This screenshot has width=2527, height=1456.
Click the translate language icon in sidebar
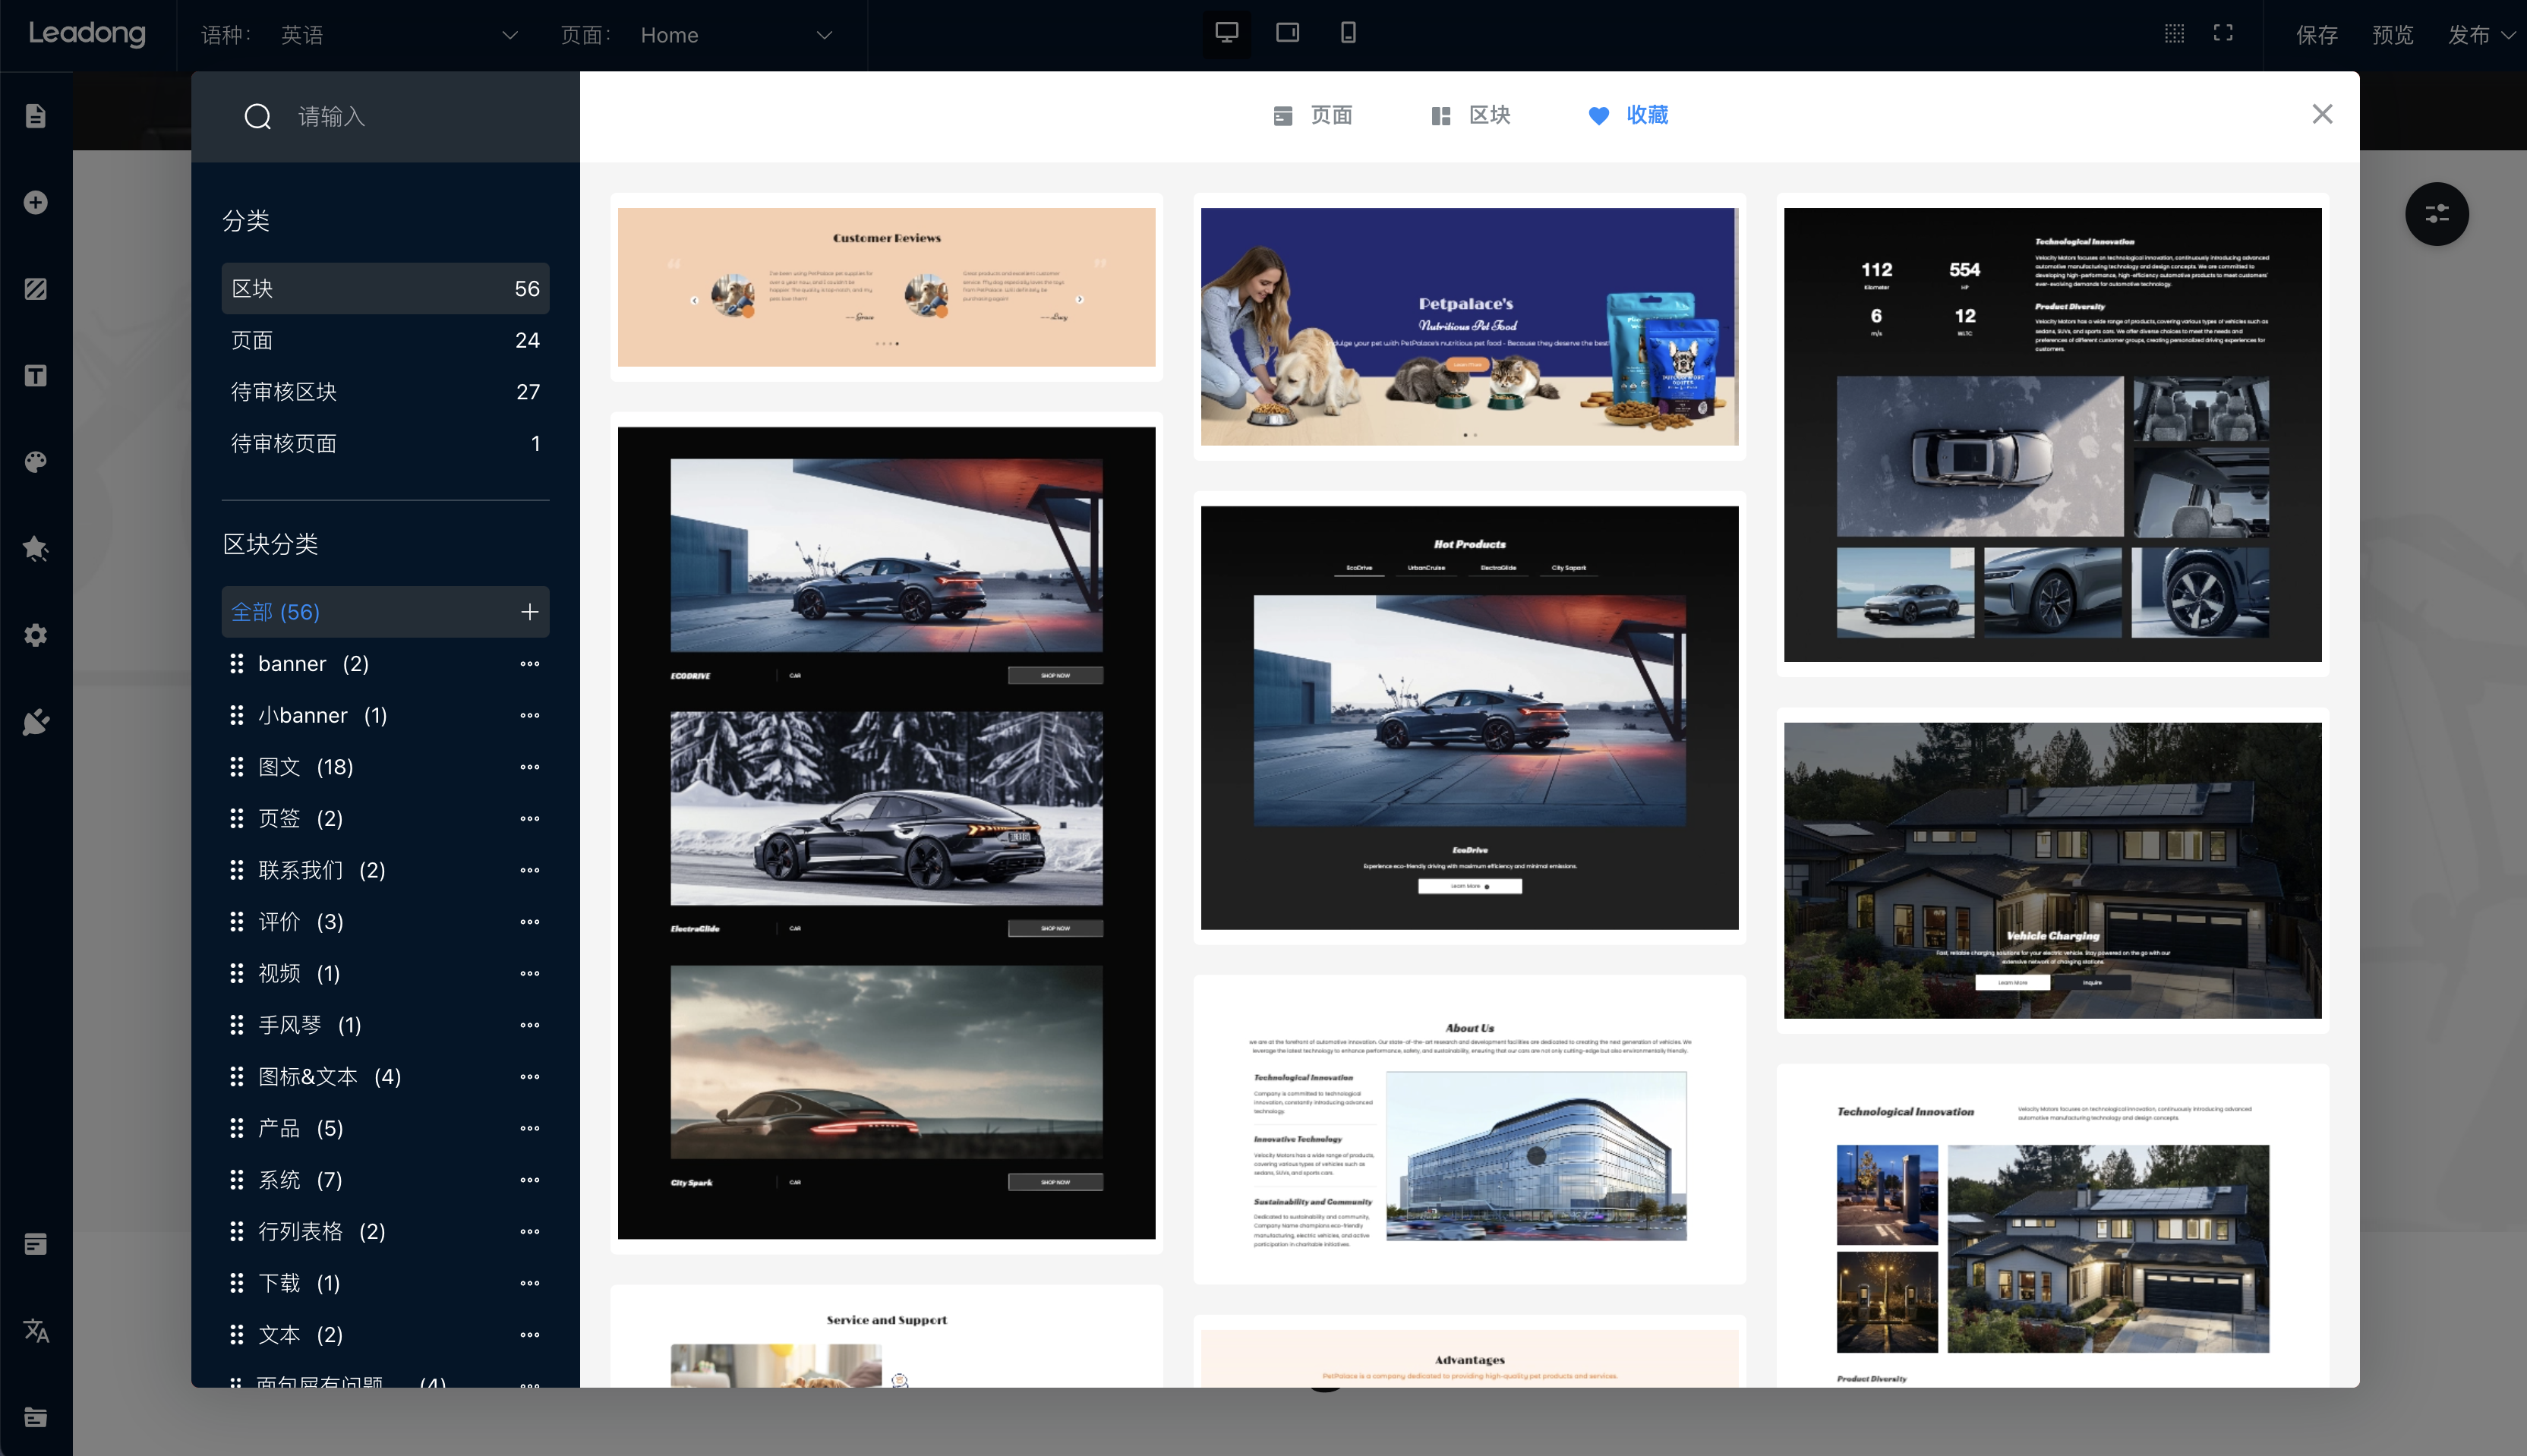(x=36, y=1330)
